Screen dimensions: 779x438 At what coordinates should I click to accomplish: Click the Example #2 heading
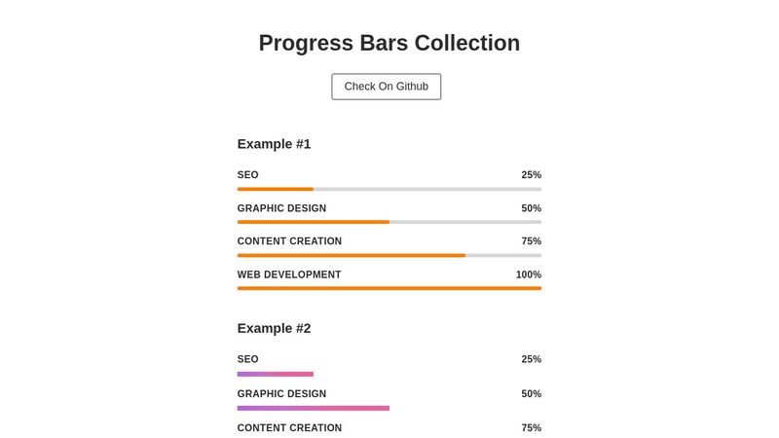point(274,328)
